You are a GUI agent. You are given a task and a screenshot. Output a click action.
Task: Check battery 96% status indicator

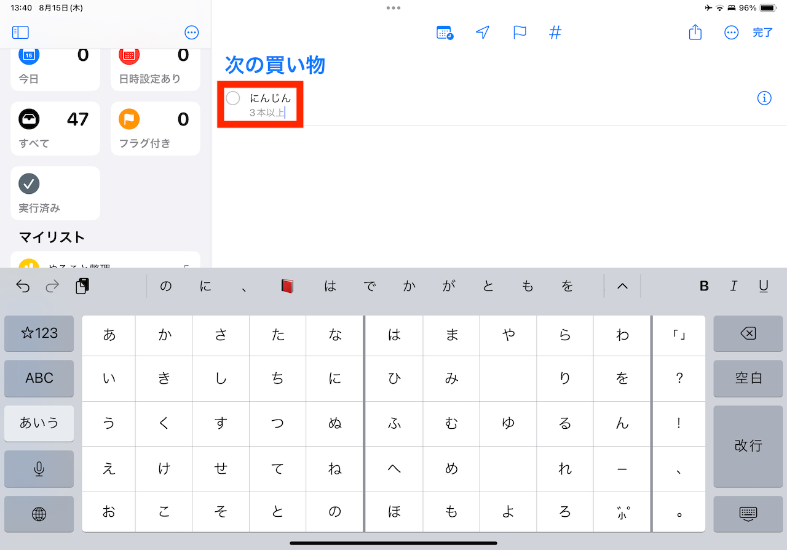point(758,8)
